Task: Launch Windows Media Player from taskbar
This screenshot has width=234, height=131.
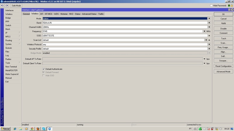Action: [26, 129]
